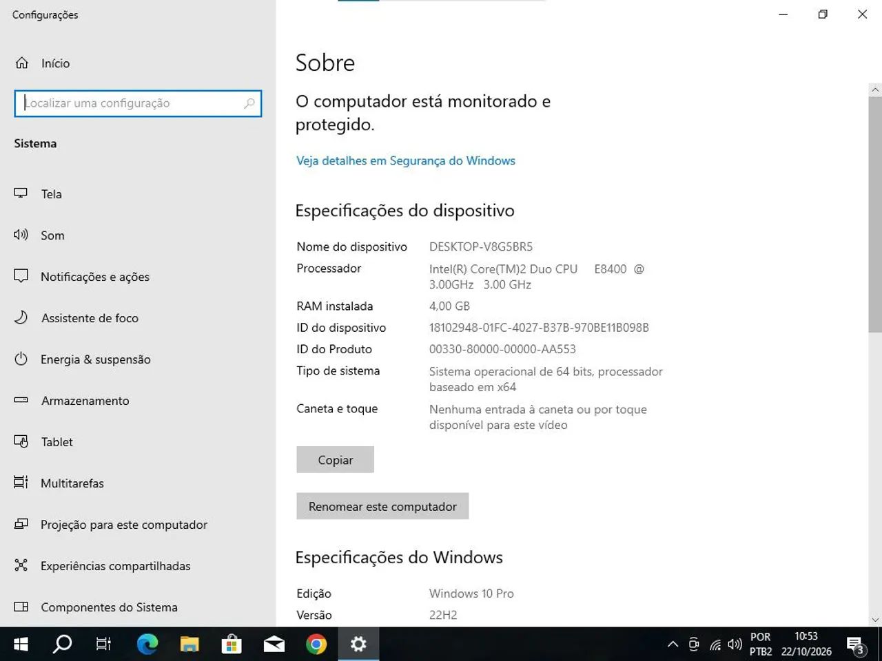The height and width of the screenshot is (661, 882).
Task: Click the Tablet icon in sidebar
Action: pyautogui.click(x=21, y=441)
